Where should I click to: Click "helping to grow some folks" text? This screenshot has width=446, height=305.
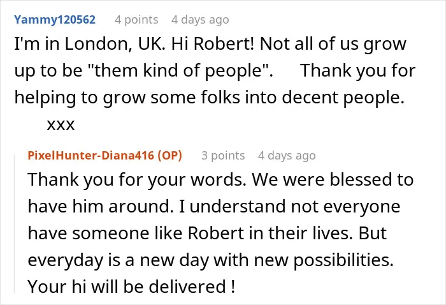(127, 98)
